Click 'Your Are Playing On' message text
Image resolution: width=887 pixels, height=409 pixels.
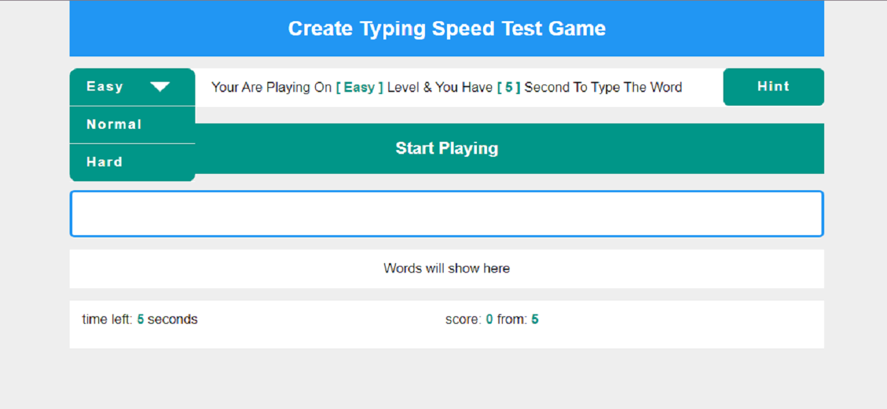point(271,87)
